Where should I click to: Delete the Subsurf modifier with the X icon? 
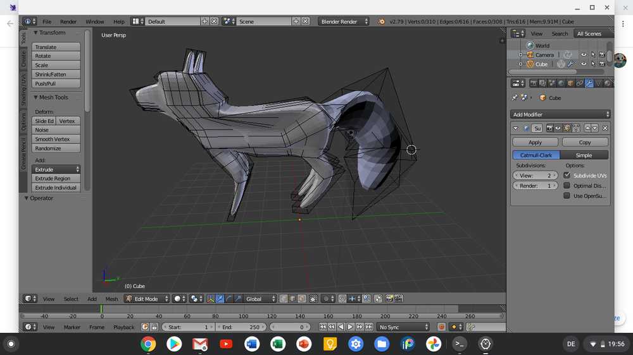click(x=605, y=128)
